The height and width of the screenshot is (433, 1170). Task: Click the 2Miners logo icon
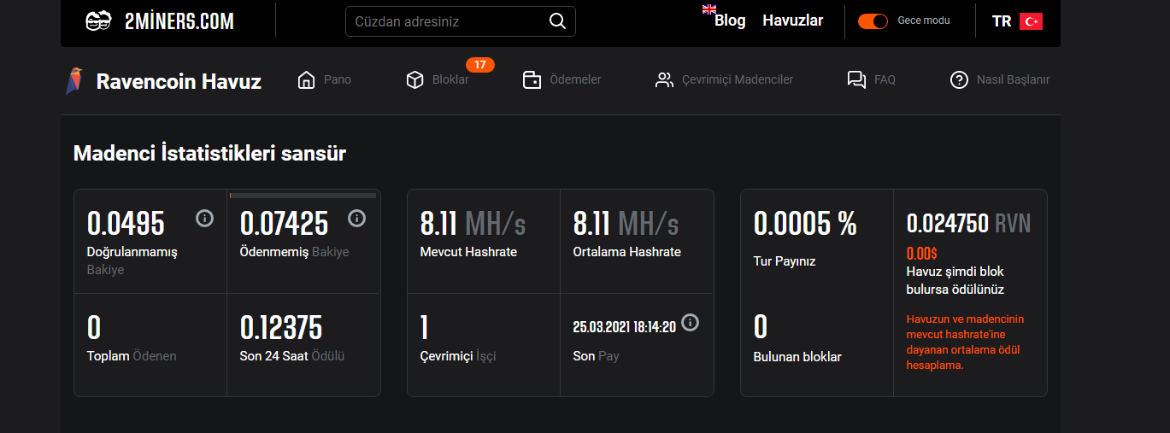tap(99, 21)
